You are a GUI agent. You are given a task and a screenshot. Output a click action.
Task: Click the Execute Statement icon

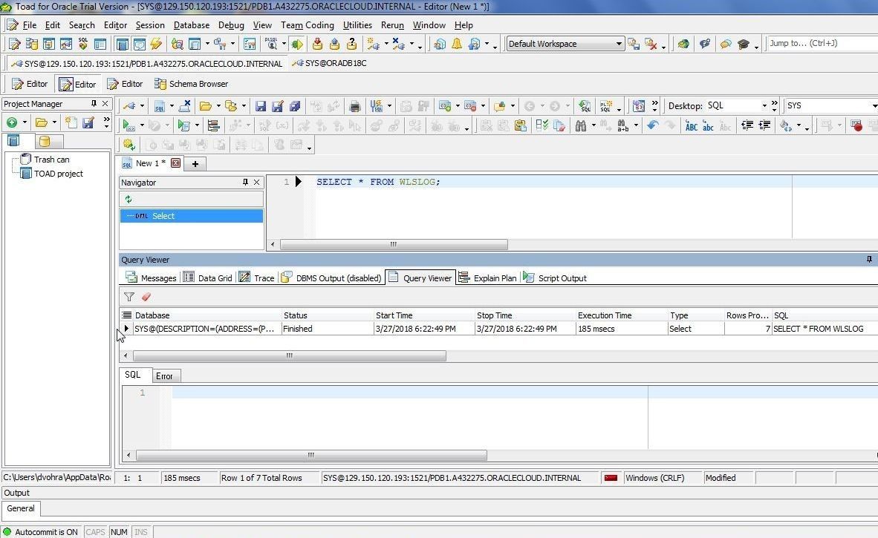129,125
